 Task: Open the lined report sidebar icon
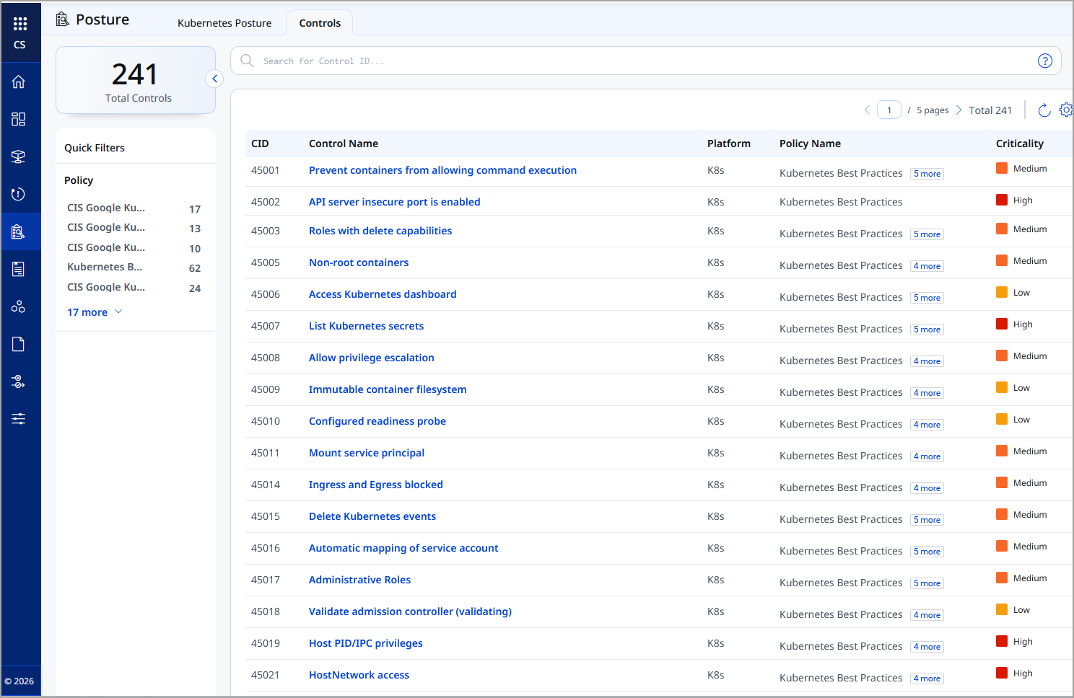point(19,269)
